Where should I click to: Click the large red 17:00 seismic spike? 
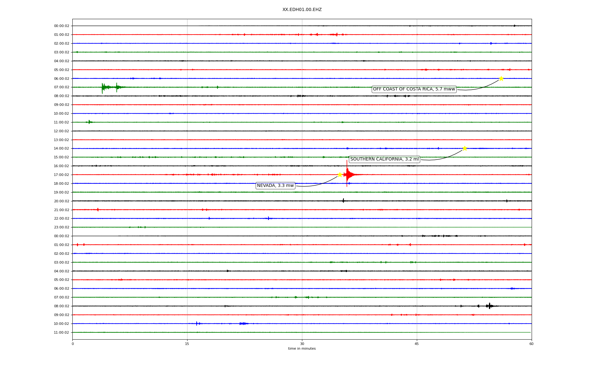(347, 174)
